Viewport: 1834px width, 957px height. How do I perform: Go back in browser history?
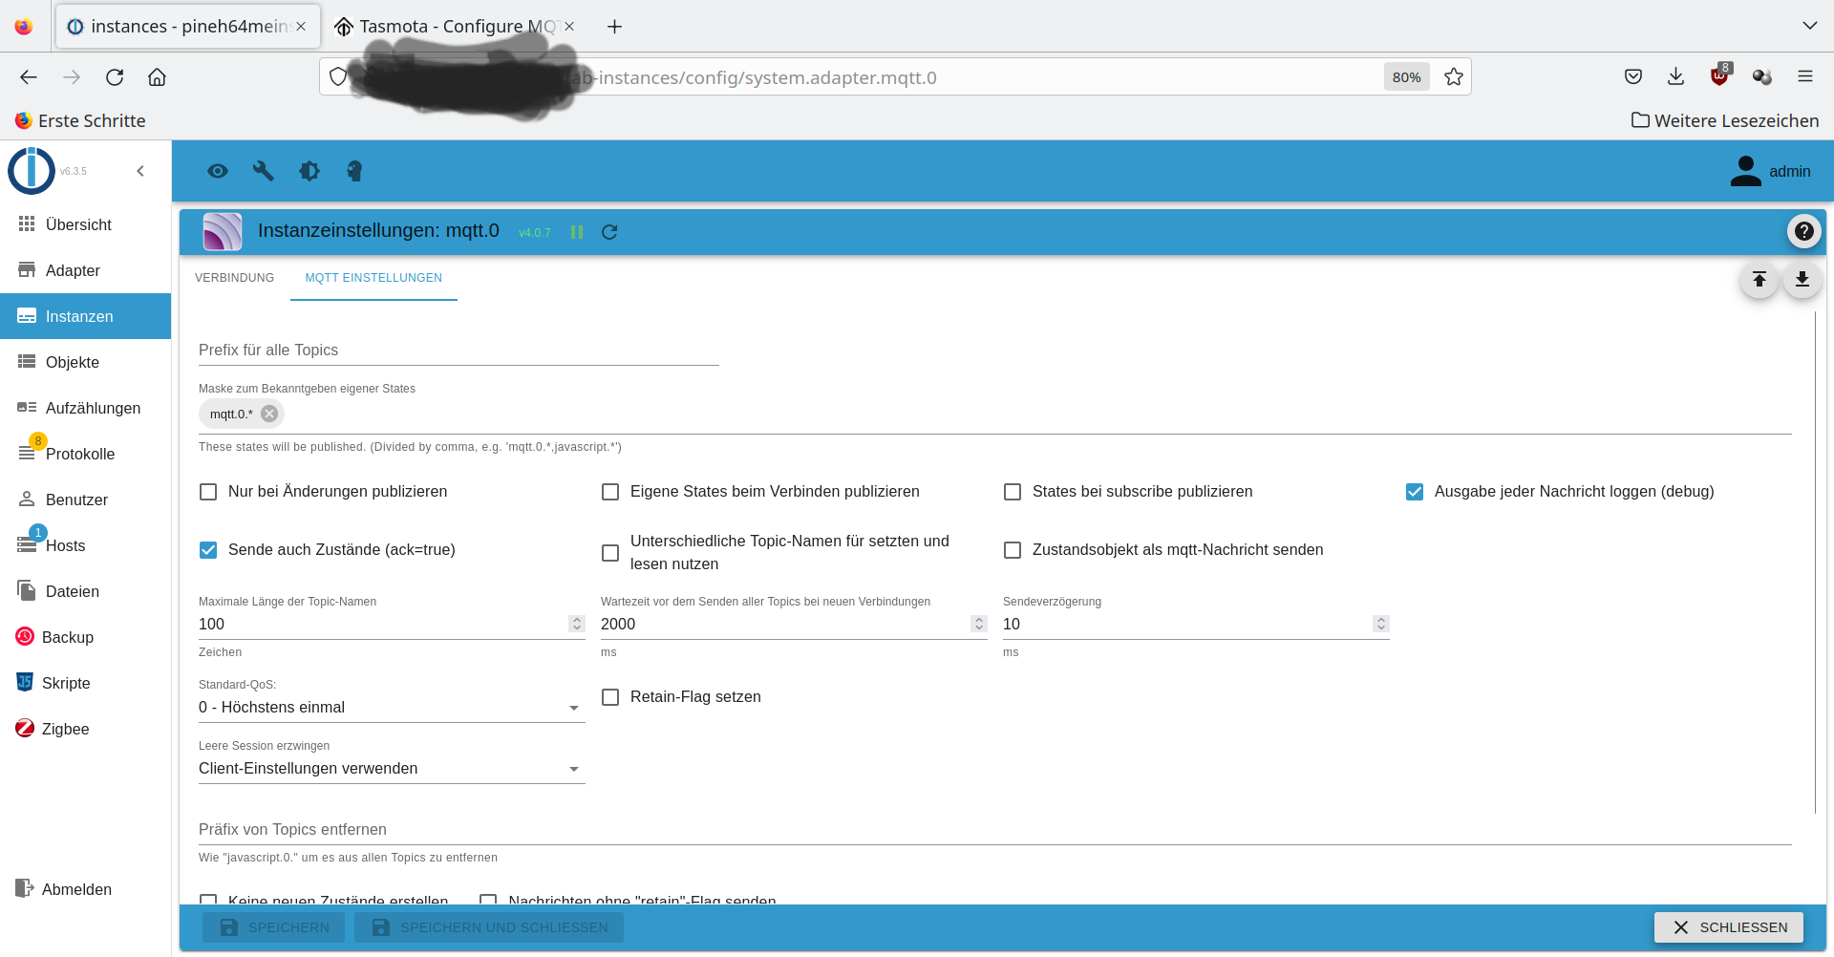pyautogui.click(x=29, y=77)
